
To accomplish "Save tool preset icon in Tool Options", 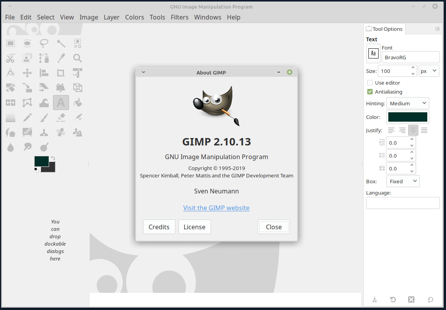I will 375,299.
